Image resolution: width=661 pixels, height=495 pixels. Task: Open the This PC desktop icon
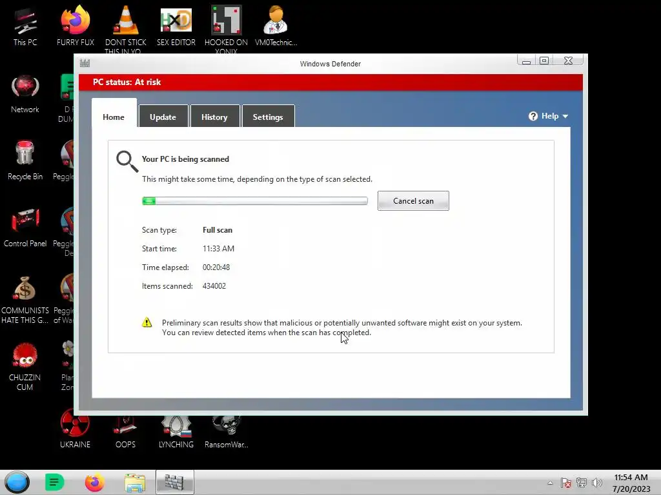pos(25,26)
